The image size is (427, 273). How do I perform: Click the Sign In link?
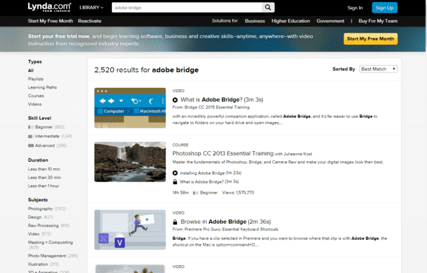click(355, 8)
